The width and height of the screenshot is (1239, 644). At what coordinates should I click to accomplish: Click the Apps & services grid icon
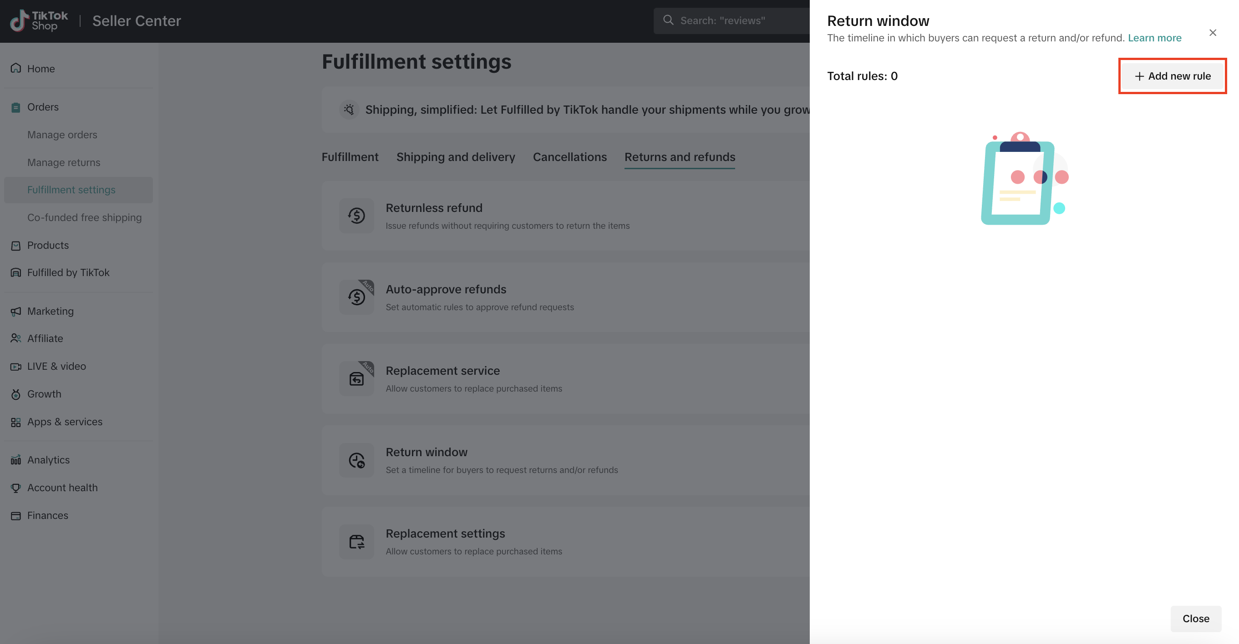click(16, 422)
